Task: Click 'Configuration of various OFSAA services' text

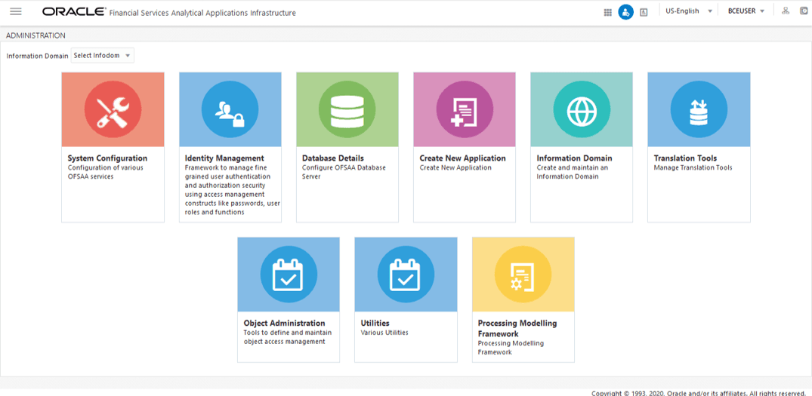Action: tap(106, 172)
